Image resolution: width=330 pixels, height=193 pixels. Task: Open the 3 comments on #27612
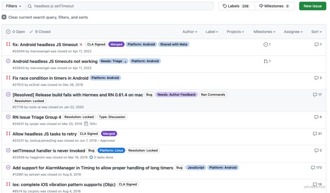(318, 78)
